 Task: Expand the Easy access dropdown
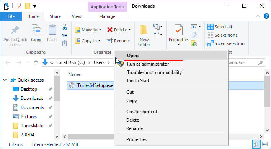(x=158, y=35)
